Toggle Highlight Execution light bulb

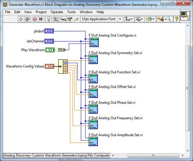tap(49, 19)
